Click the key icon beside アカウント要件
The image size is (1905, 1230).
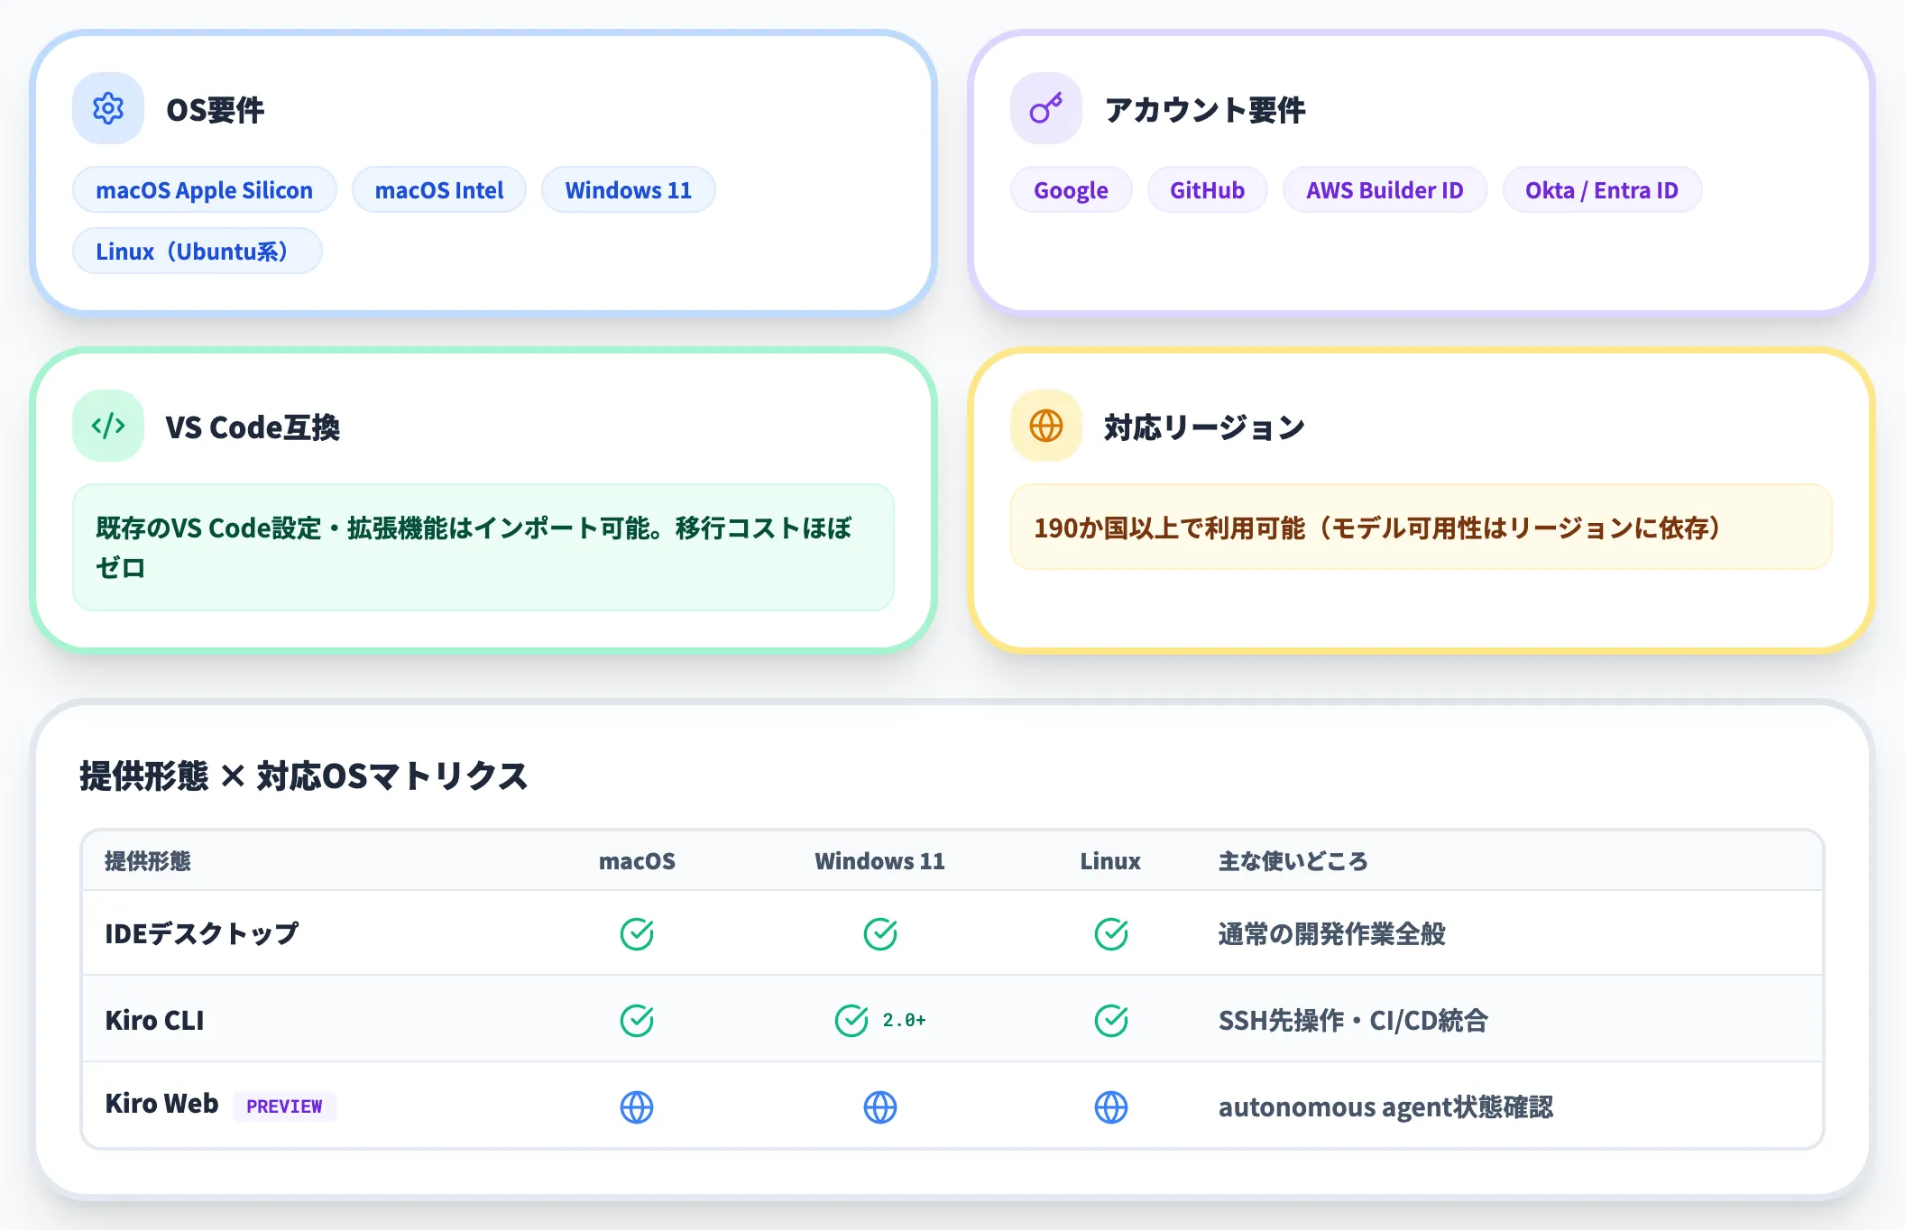pos(1046,108)
